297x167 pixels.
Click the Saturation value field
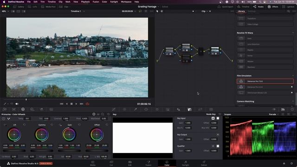click(x=68, y=157)
